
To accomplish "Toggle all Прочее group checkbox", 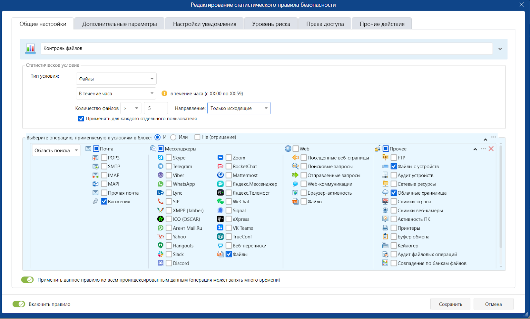I will coord(386,149).
